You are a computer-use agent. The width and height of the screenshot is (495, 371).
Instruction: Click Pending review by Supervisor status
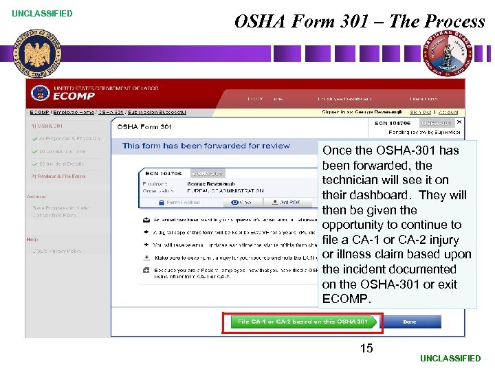click(x=424, y=132)
